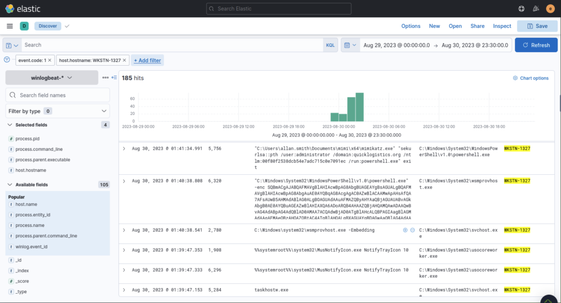This screenshot has width=561, height=303.
Task: Click the KQL query Search input
Action: coord(172,45)
